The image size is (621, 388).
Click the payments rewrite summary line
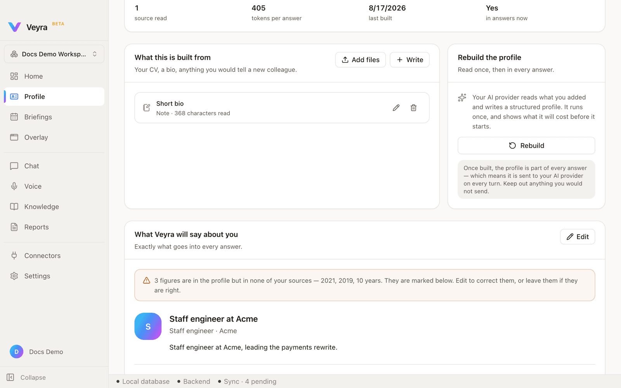click(253, 347)
